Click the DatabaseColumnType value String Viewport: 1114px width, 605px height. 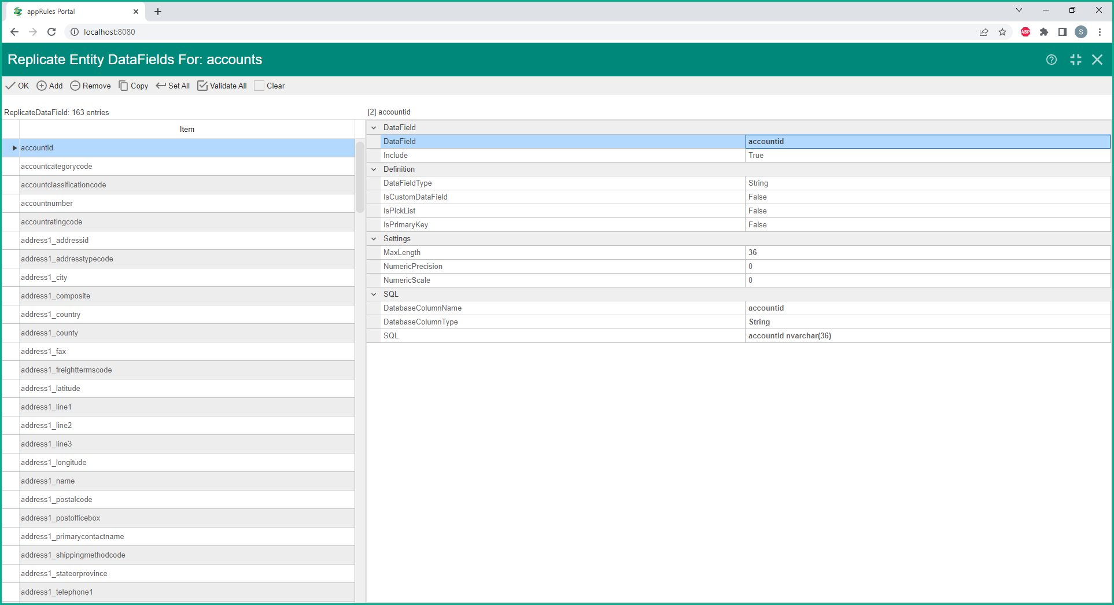click(928, 322)
